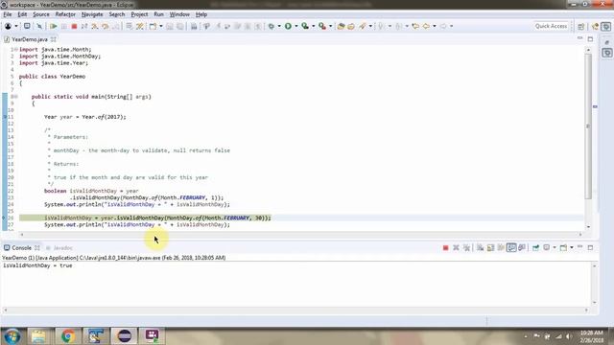This screenshot has width=614, height=345.
Task: Collapse the main method fold at line 8
Action: (x=15, y=97)
